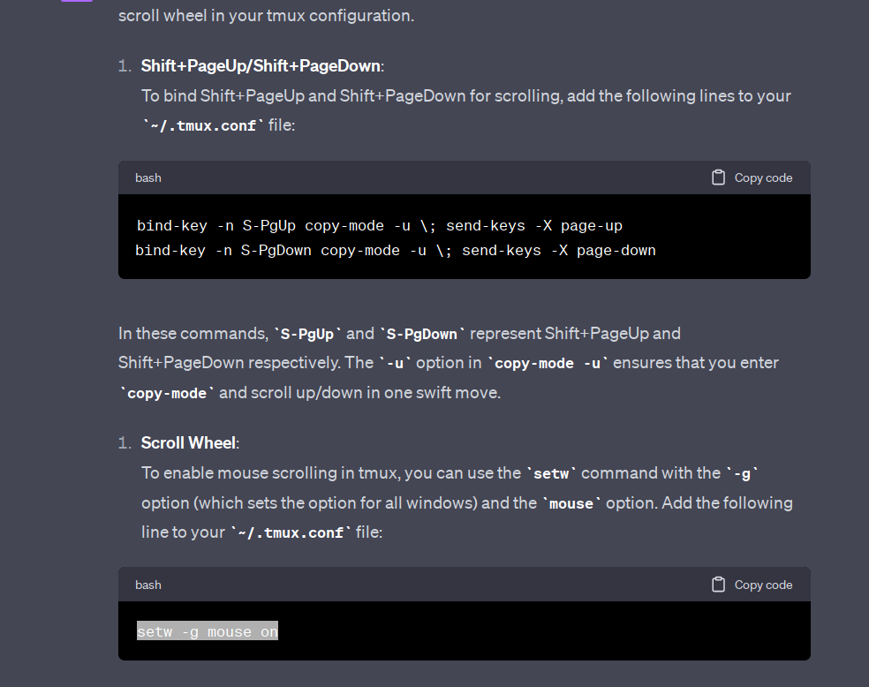Click the inline copy-mode -u snippet
869x687 pixels.
point(548,364)
